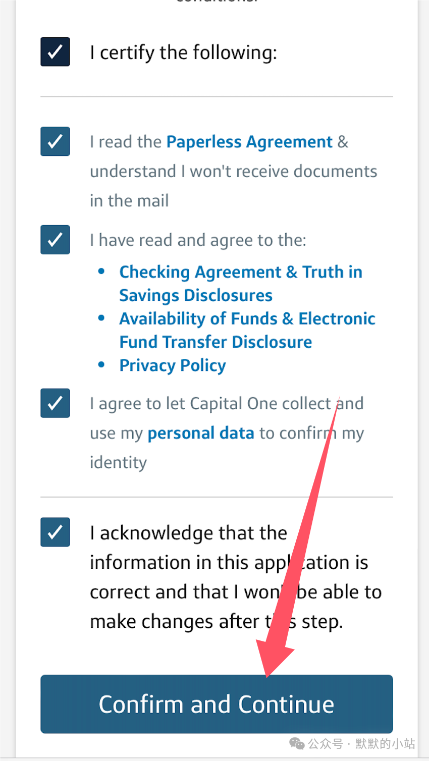Image resolution: width=429 pixels, height=761 pixels.
Task: Open Checking Agreement & Truth in Savings Disclosures
Action: 241,284
